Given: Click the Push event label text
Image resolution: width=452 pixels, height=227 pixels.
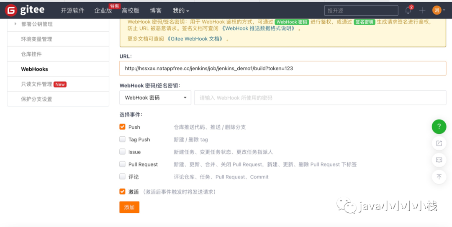Looking at the screenshot, I should [x=134, y=127].
